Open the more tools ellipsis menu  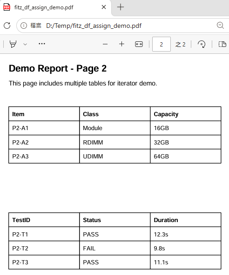click(42, 44)
